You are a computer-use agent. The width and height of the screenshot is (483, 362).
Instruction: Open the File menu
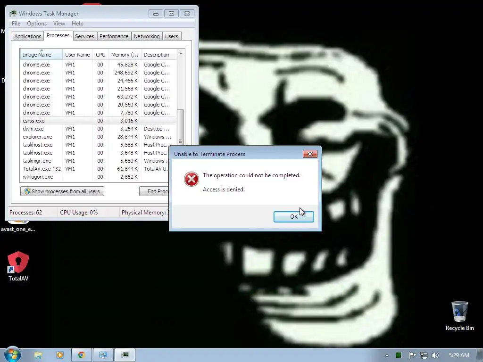(16, 24)
